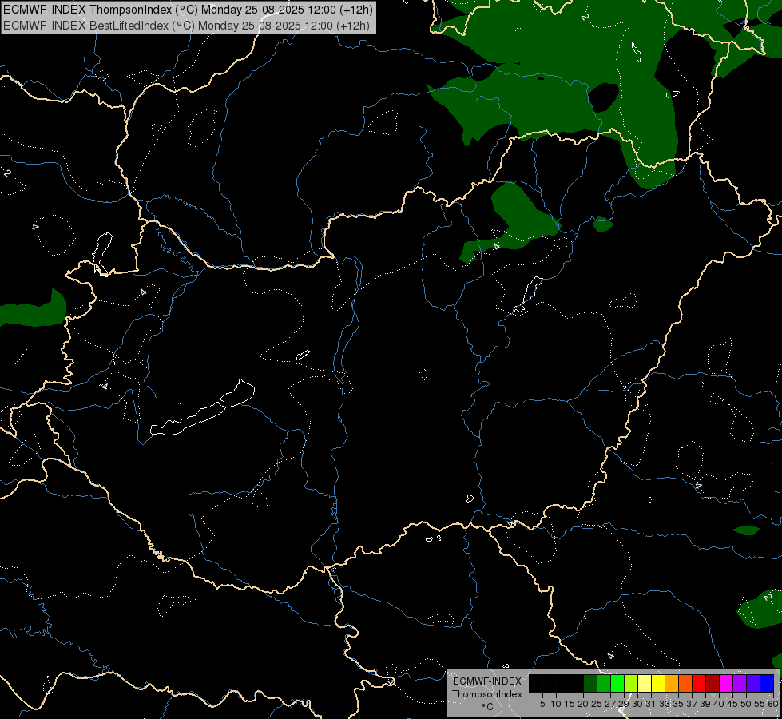Pick the bright red 37–39 legend swatch
The height and width of the screenshot is (719, 782).
pyautogui.click(x=699, y=683)
